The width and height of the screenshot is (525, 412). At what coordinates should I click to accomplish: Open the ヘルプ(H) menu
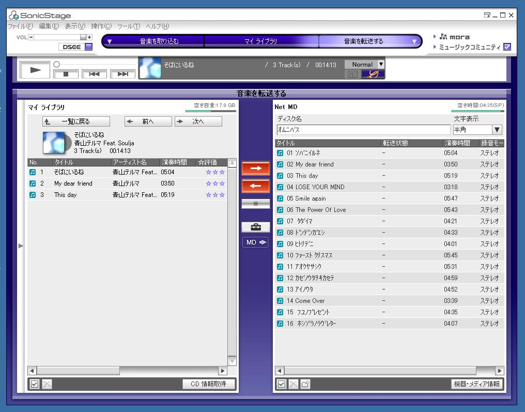point(158,26)
